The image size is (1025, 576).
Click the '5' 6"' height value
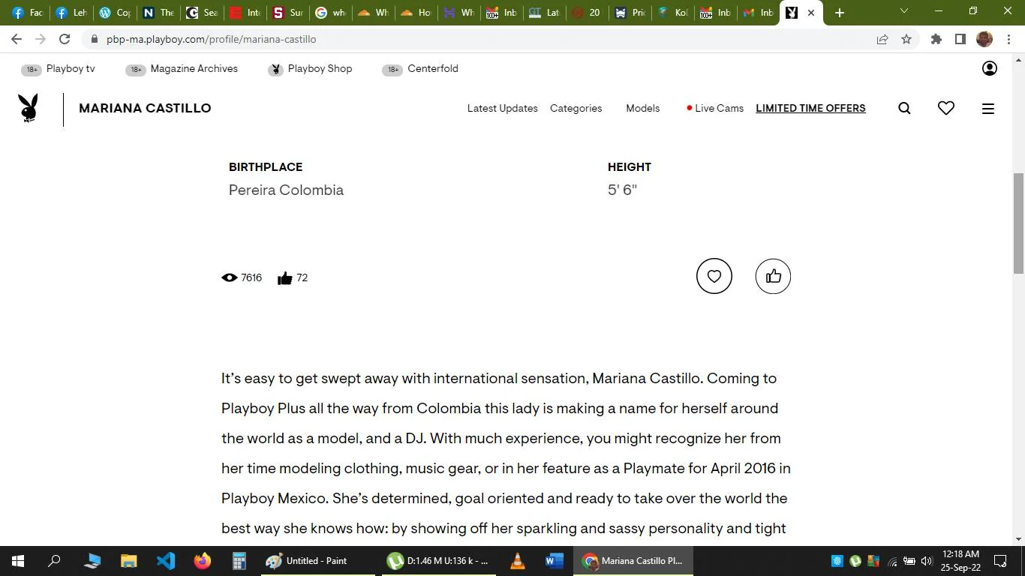[622, 190]
